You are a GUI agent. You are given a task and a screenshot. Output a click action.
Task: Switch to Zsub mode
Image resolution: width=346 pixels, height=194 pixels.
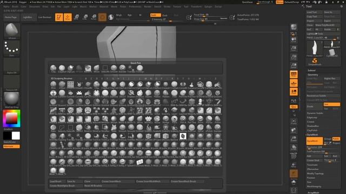(165, 15)
